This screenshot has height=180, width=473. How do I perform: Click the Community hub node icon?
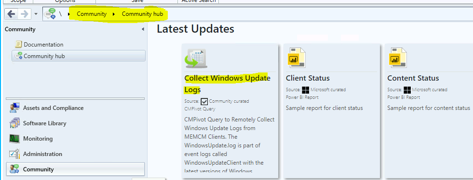[x=18, y=56]
